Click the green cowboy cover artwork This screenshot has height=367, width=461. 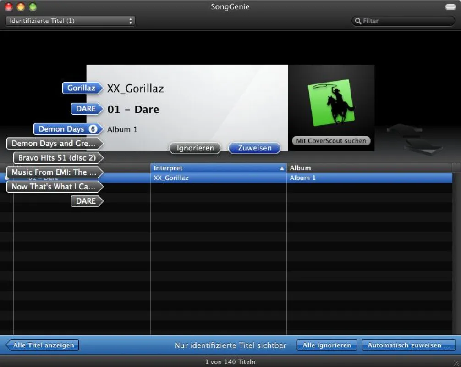tap(331, 102)
